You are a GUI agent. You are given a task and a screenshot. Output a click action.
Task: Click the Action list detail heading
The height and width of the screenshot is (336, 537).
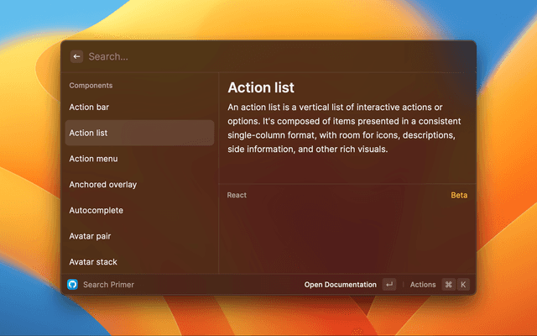[261, 87]
